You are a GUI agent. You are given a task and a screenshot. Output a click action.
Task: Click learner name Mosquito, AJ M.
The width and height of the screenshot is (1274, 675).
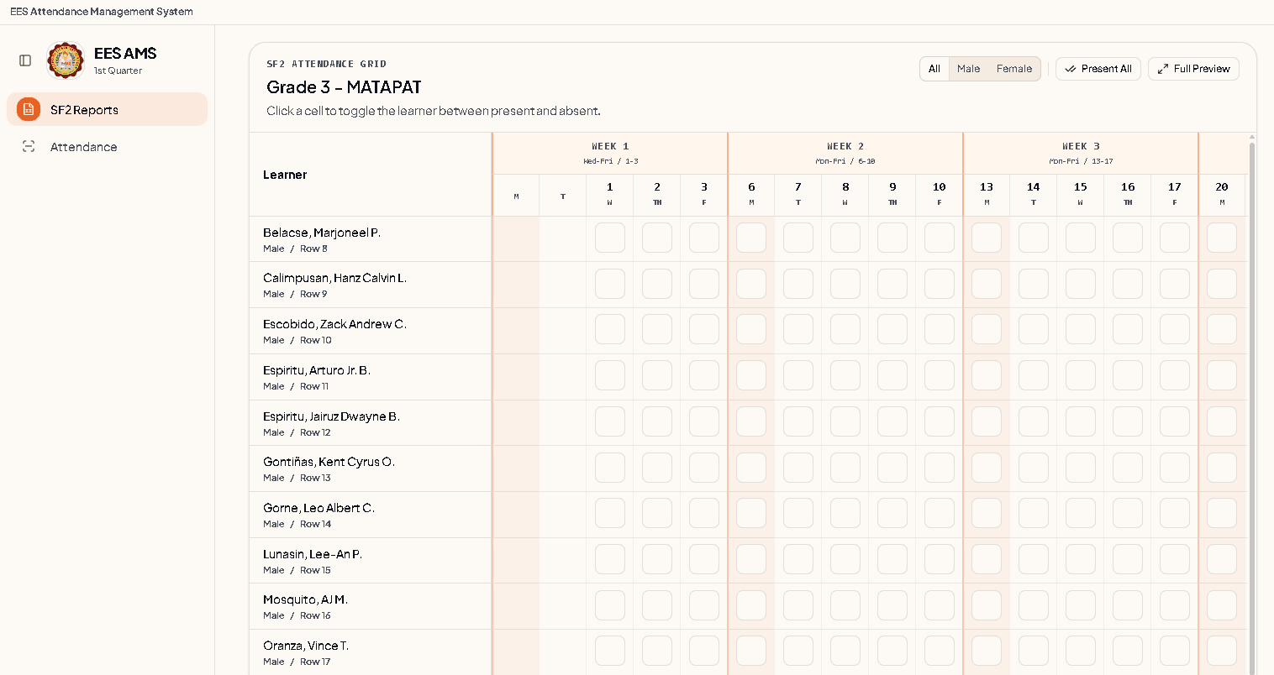point(305,599)
